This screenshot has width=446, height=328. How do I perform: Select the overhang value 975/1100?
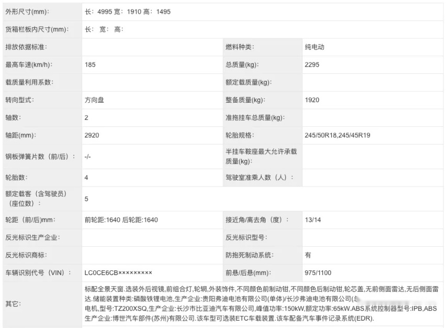[x=318, y=273]
